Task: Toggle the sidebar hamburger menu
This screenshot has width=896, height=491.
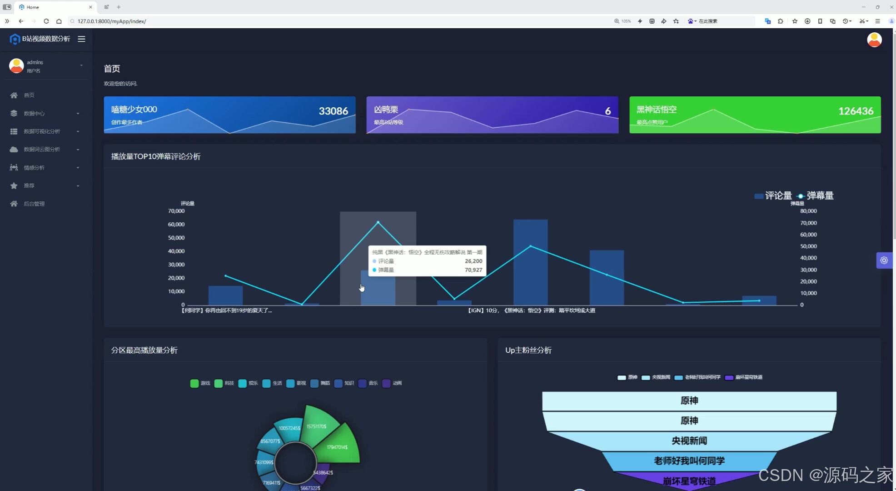Action: (81, 39)
